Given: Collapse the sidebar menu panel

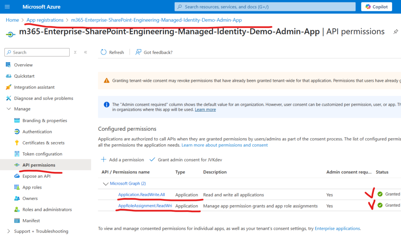Looking at the screenshot, I should click(x=85, y=52).
